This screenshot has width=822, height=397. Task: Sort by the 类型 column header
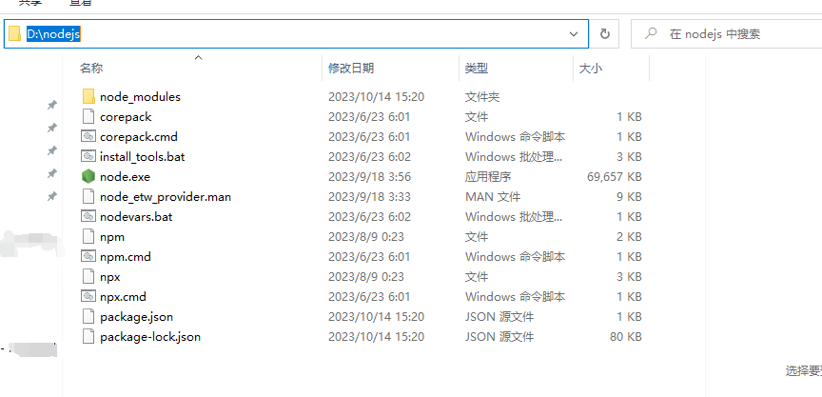(476, 68)
